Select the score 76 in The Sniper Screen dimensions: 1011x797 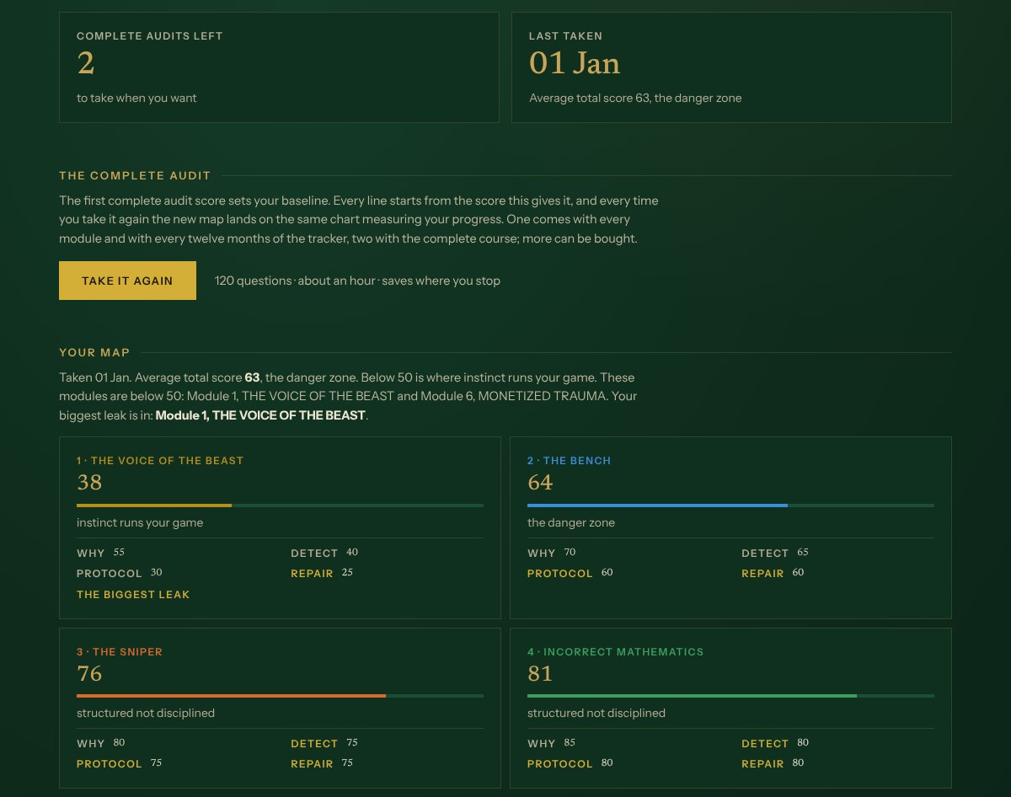tap(89, 673)
